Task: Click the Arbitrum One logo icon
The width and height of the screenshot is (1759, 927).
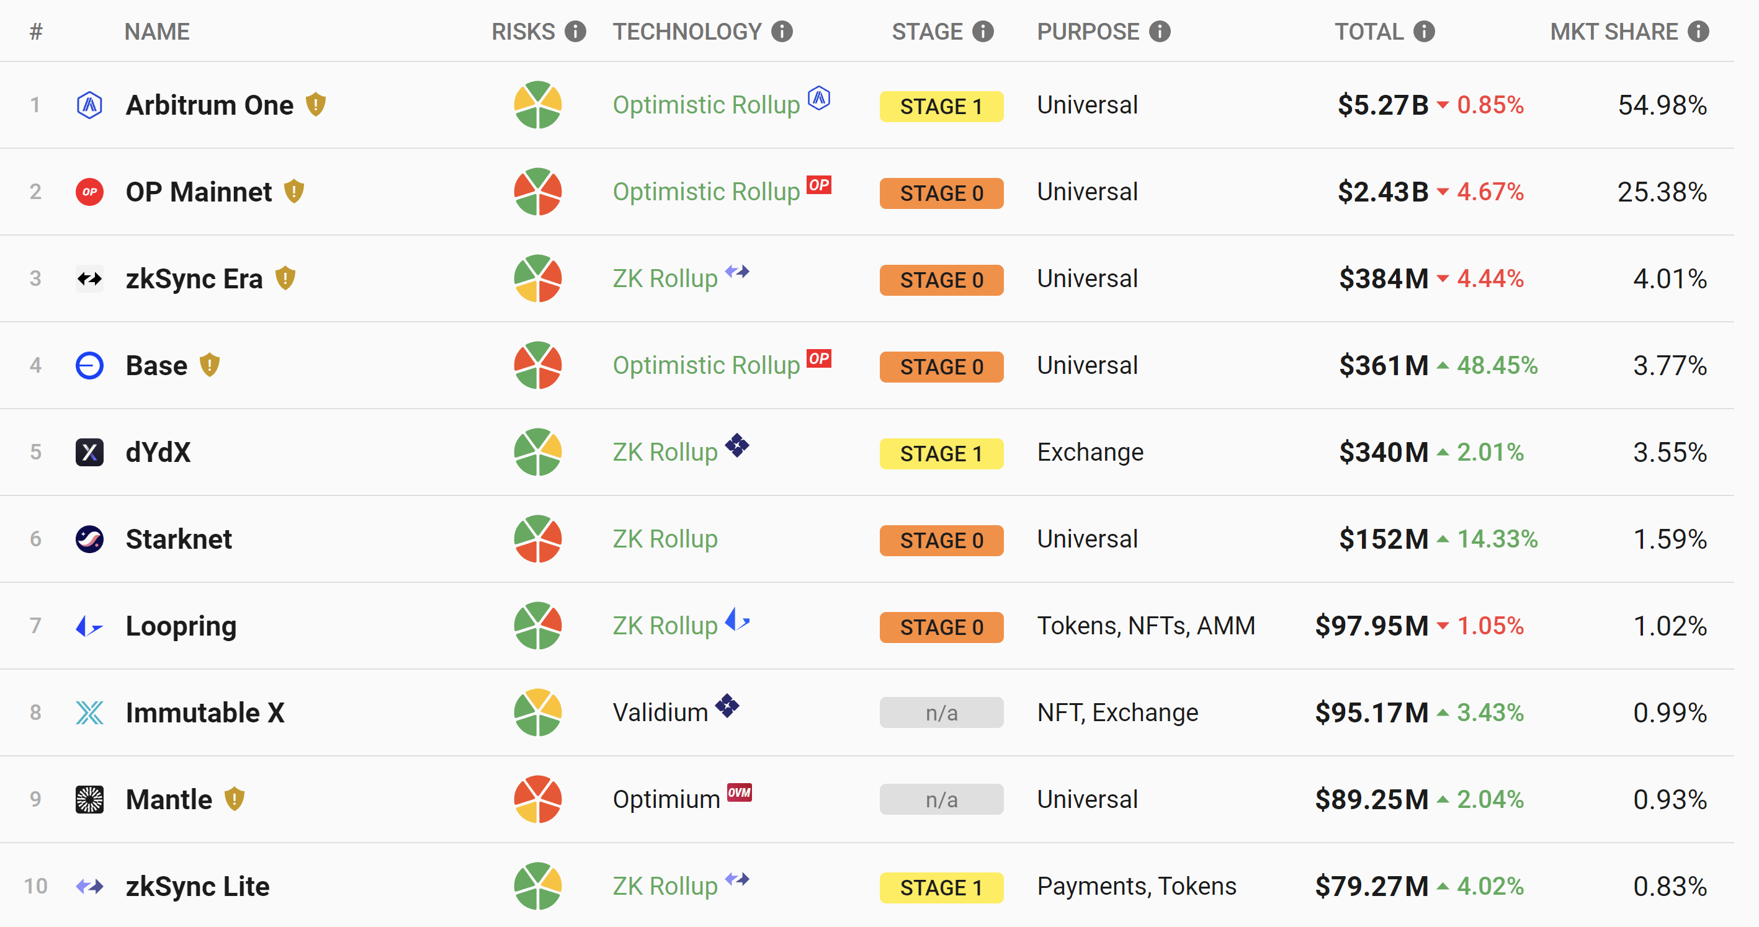Action: (x=89, y=105)
